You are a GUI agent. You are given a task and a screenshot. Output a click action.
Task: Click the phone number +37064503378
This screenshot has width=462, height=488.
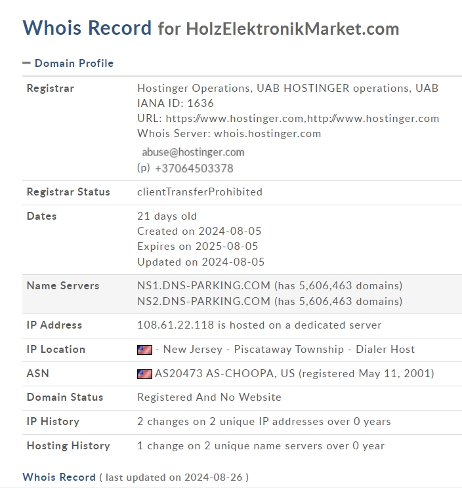[194, 169]
